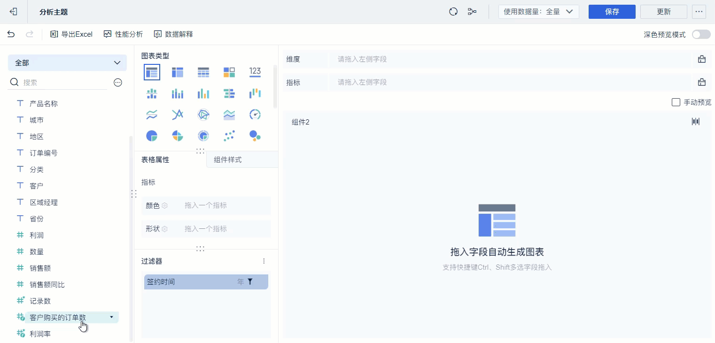Click the 导出Excel toolbar button
The image size is (715, 343).
[x=71, y=34]
